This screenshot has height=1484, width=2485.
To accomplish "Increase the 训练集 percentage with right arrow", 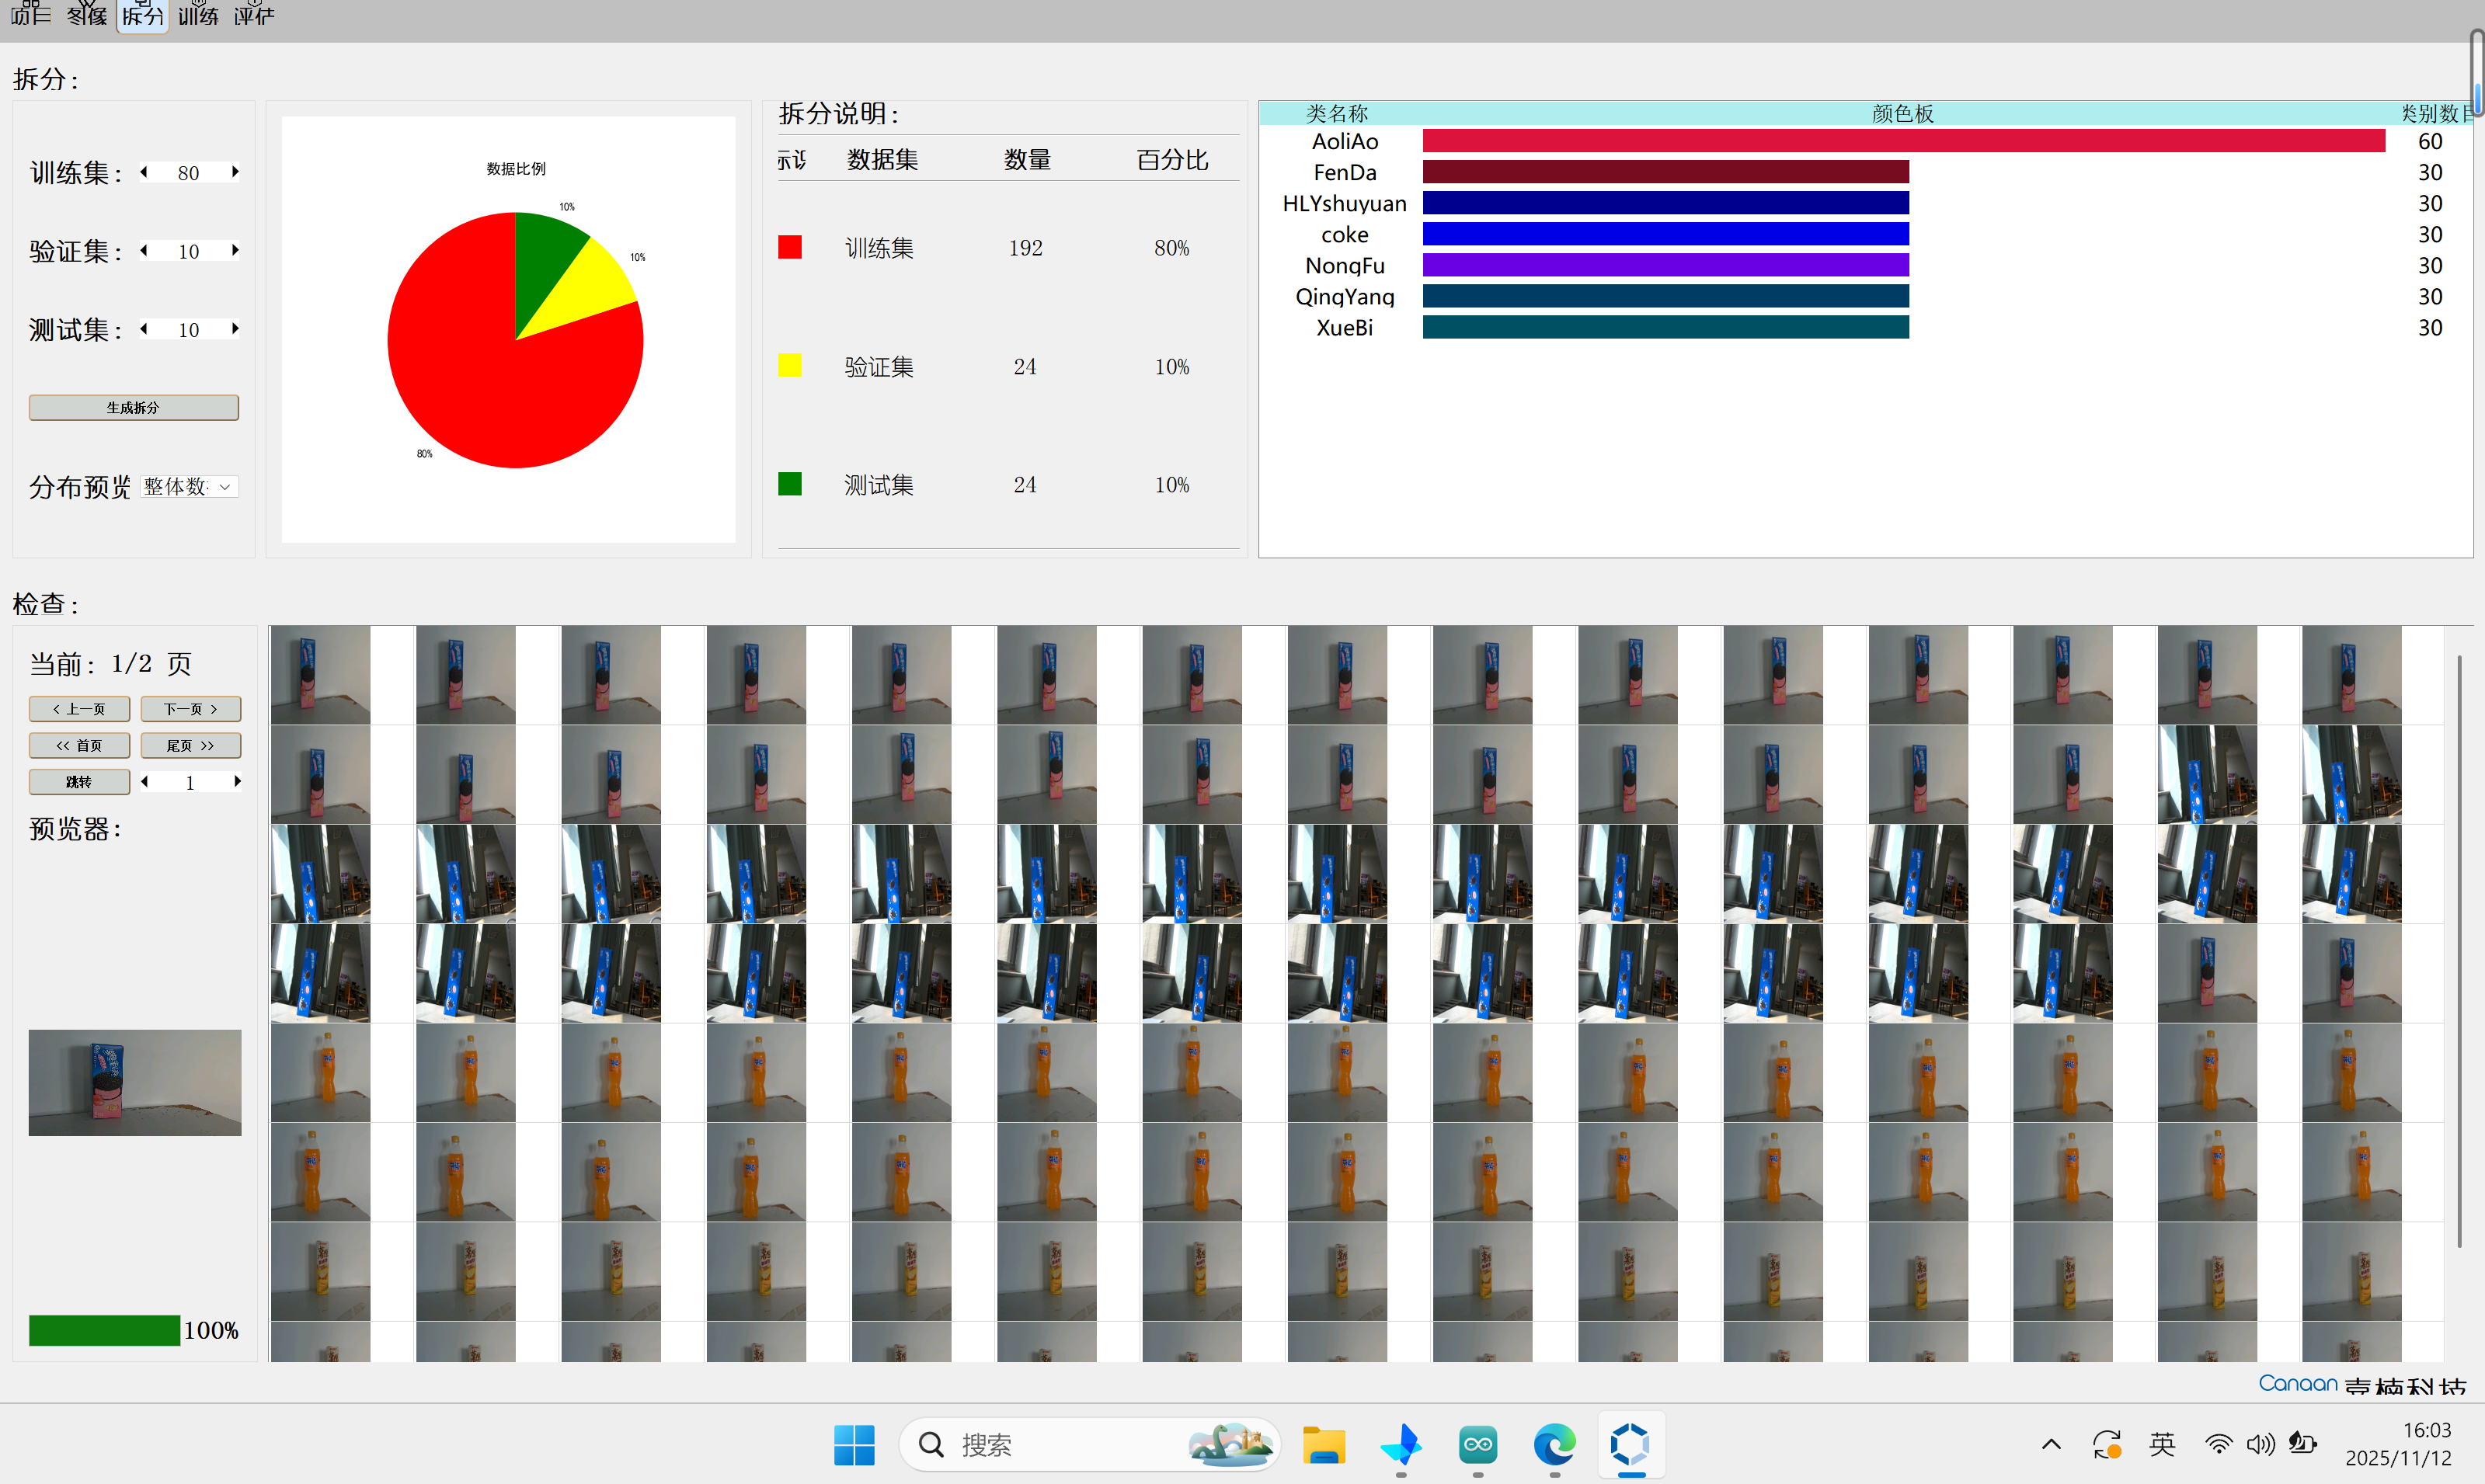I will [x=235, y=172].
